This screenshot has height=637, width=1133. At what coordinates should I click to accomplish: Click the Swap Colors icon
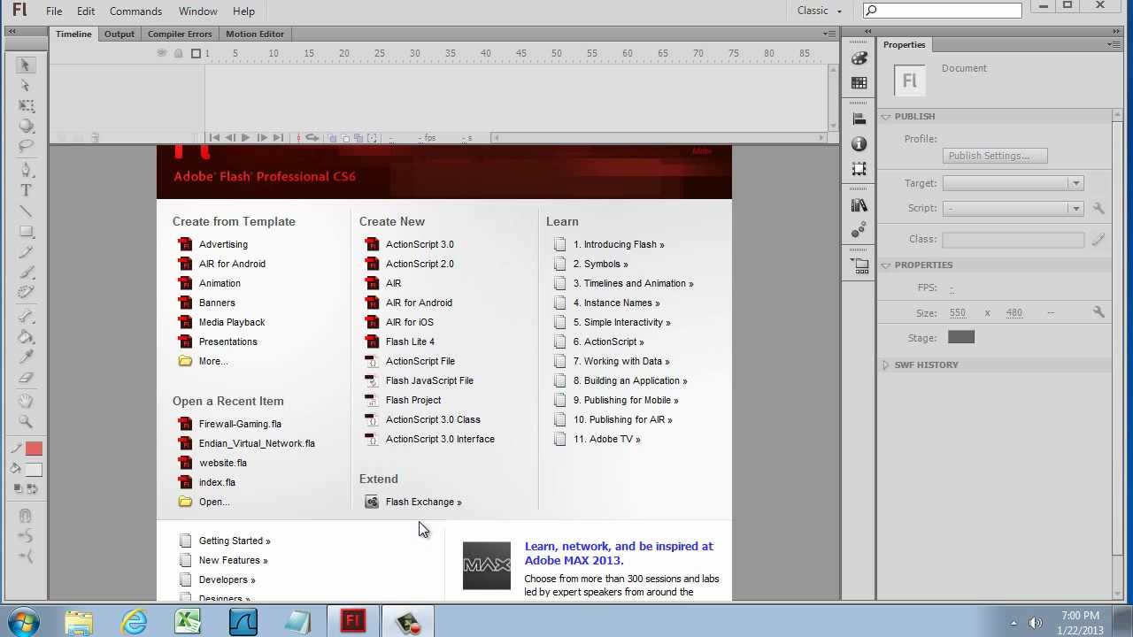[x=33, y=488]
